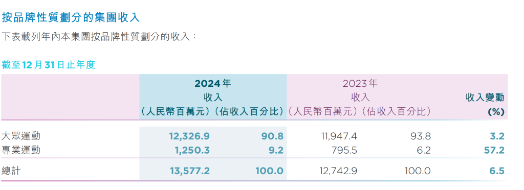Select the 大眾運動 row label
Viewport: 524px width, 190px height.
pyautogui.click(x=21, y=136)
